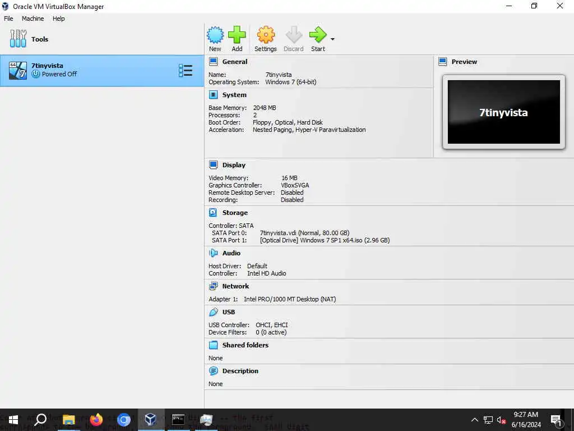Select the 7tinyvista Windows 7 VM icon
This screenshot has width=574, height=431.
18,70
